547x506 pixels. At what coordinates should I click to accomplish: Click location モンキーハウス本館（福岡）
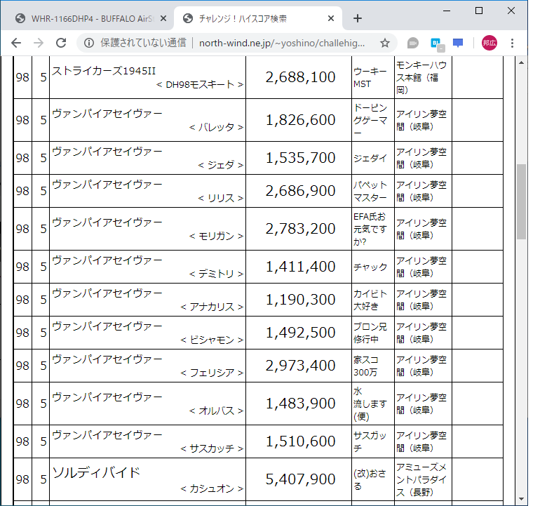421,77
